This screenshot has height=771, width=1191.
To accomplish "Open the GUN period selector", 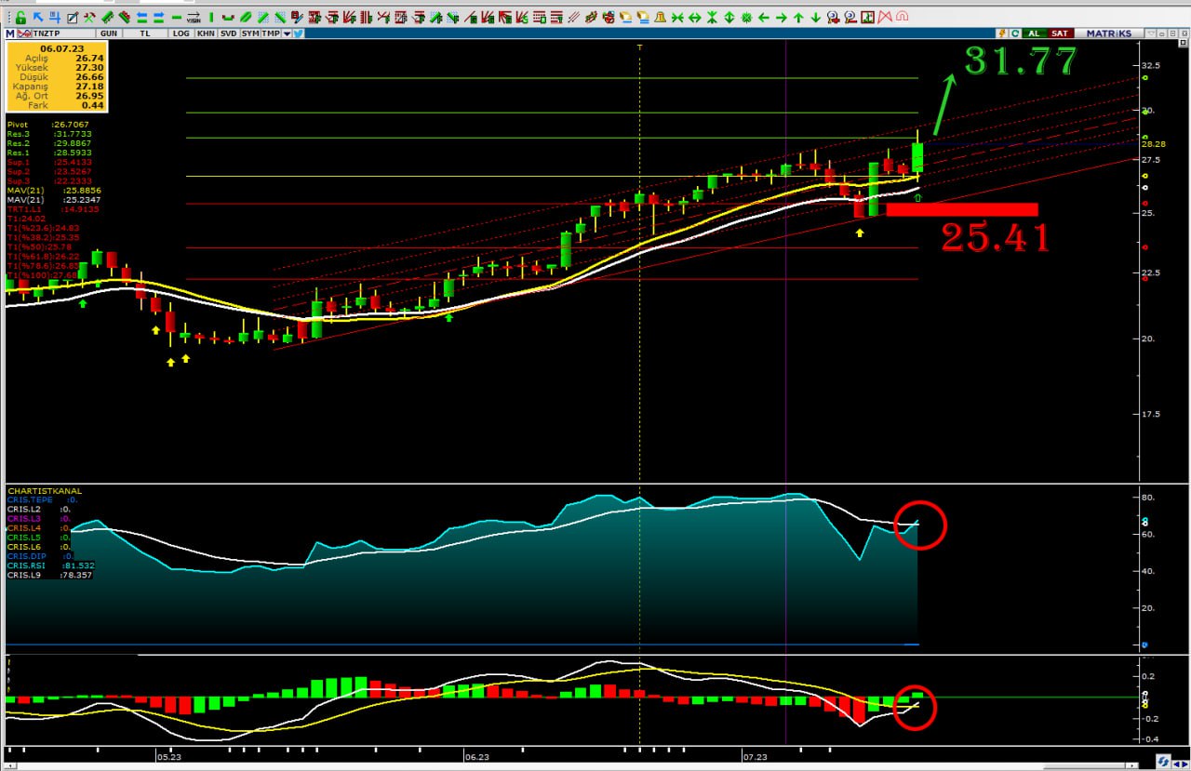I will pyautogui.click(x=108, y=33).
